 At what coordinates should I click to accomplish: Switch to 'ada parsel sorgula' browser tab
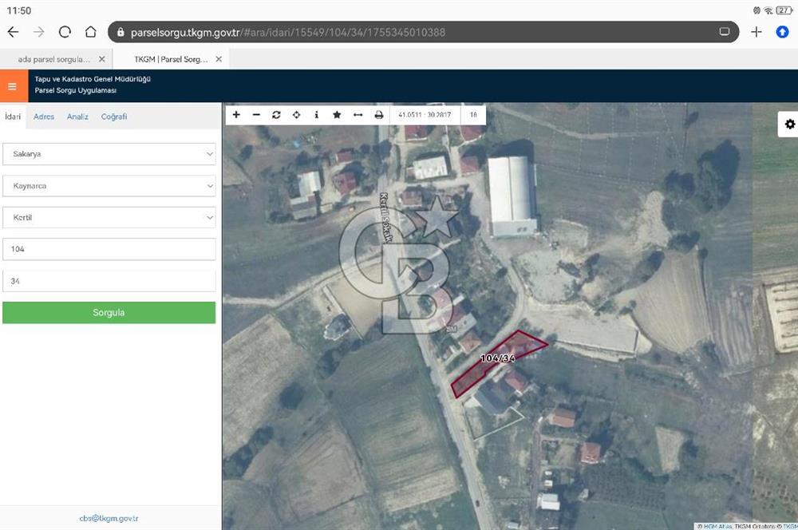(53, 59)
